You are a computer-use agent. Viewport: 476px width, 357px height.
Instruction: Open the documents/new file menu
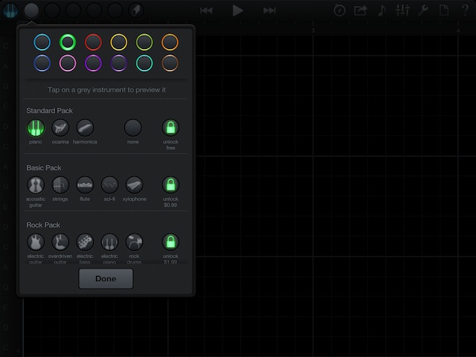point(444,10)
